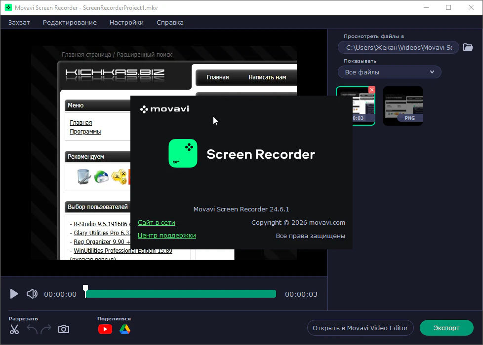The width and height of the screenshot is (483, 345).
Task: Click the redo arrow icon
Action: click(x=46, y=329)
